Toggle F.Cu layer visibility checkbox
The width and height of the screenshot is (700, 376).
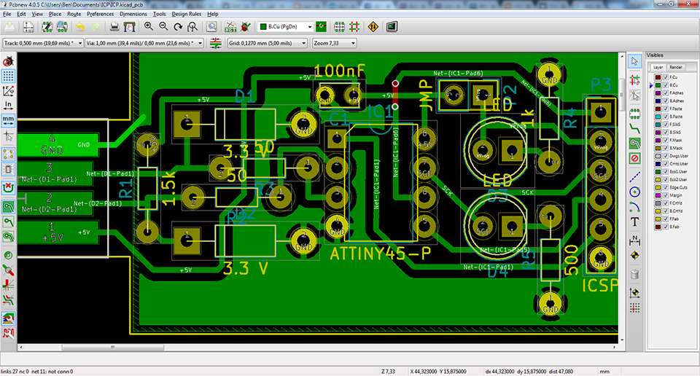click(665, 77)
